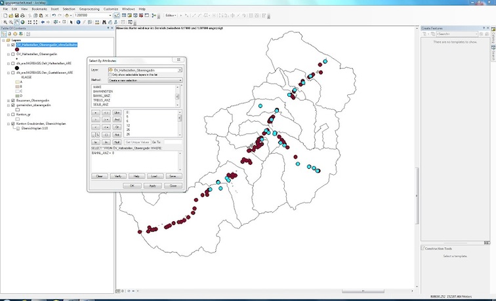Switch to List By Source view
The image size is (496, 301).
point(9,34)
